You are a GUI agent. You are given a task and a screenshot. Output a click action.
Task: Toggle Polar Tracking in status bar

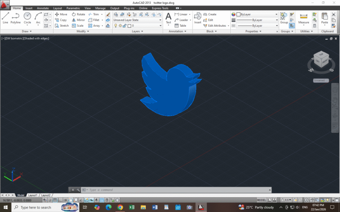[65, 200]
